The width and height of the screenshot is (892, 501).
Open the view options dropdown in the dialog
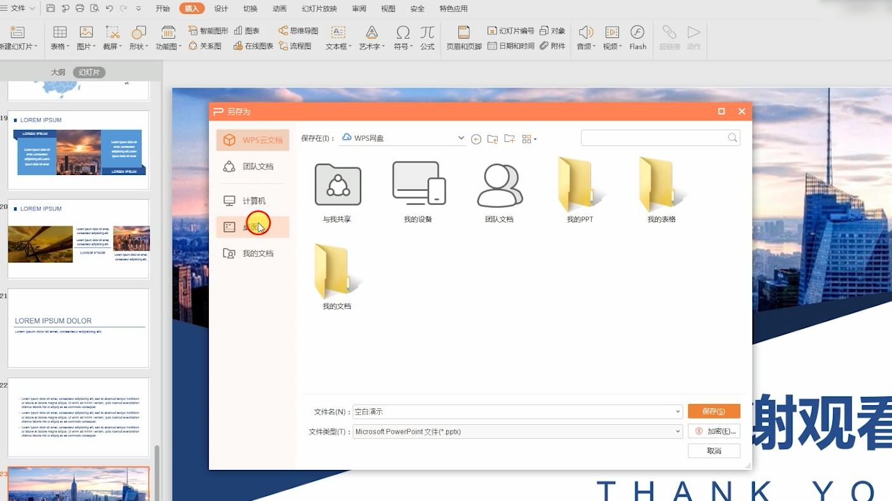(529, 138)
